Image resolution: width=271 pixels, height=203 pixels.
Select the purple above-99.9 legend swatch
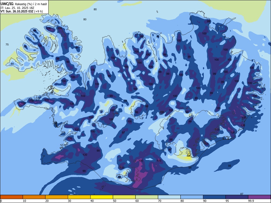(259, 197)
